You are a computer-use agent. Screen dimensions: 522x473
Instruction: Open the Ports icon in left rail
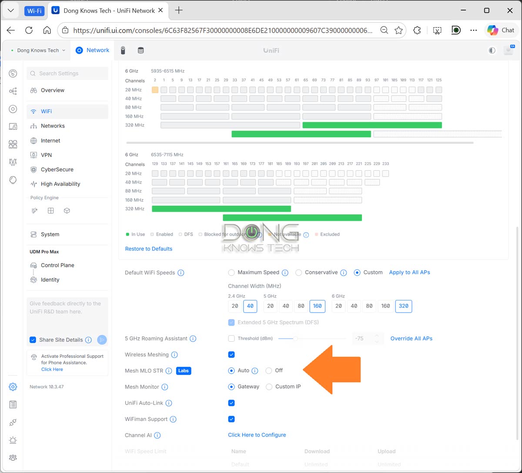point(13,144)
